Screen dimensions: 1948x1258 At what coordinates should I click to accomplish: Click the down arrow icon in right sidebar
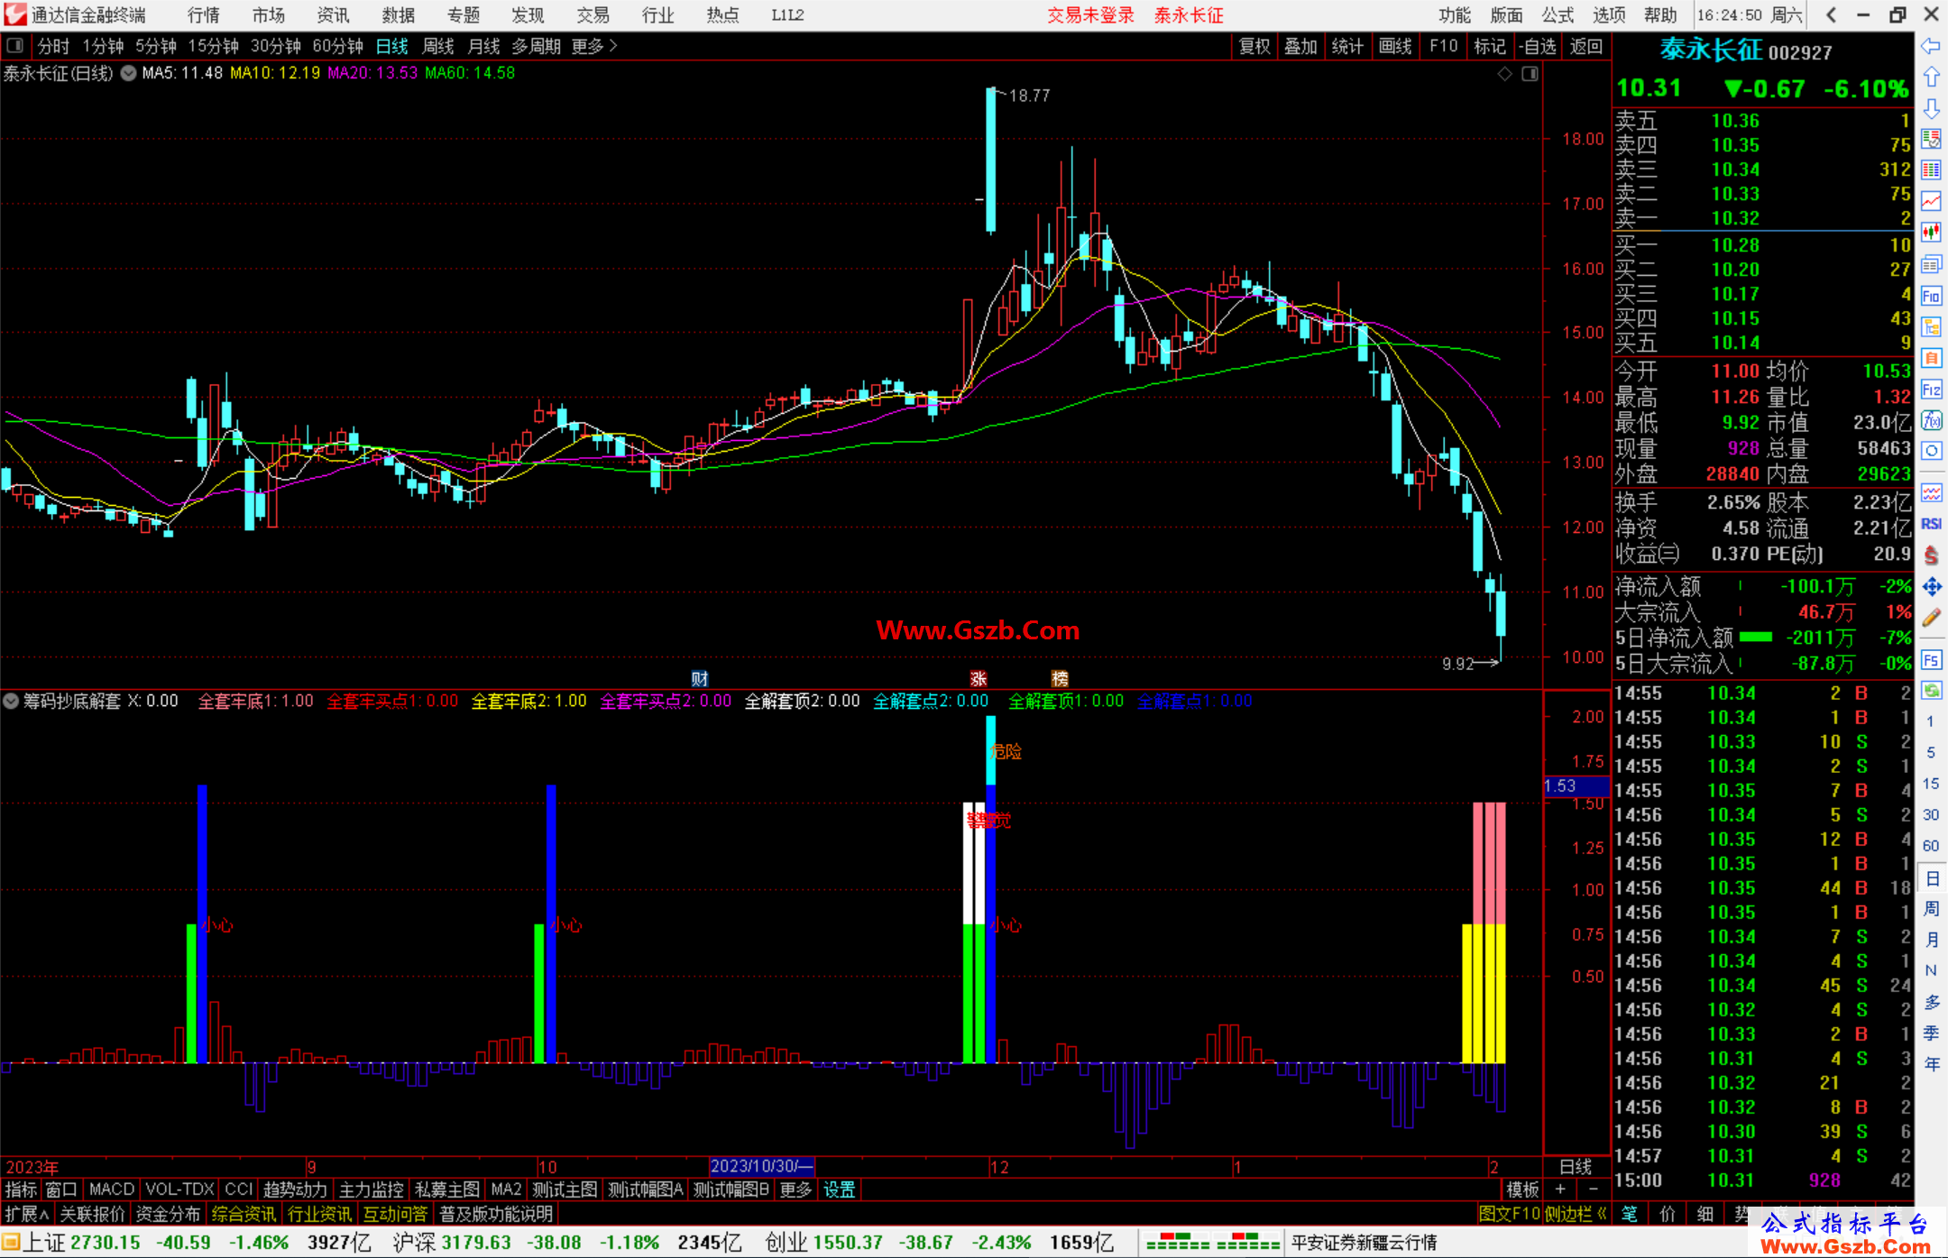(x=1931, y=108)
